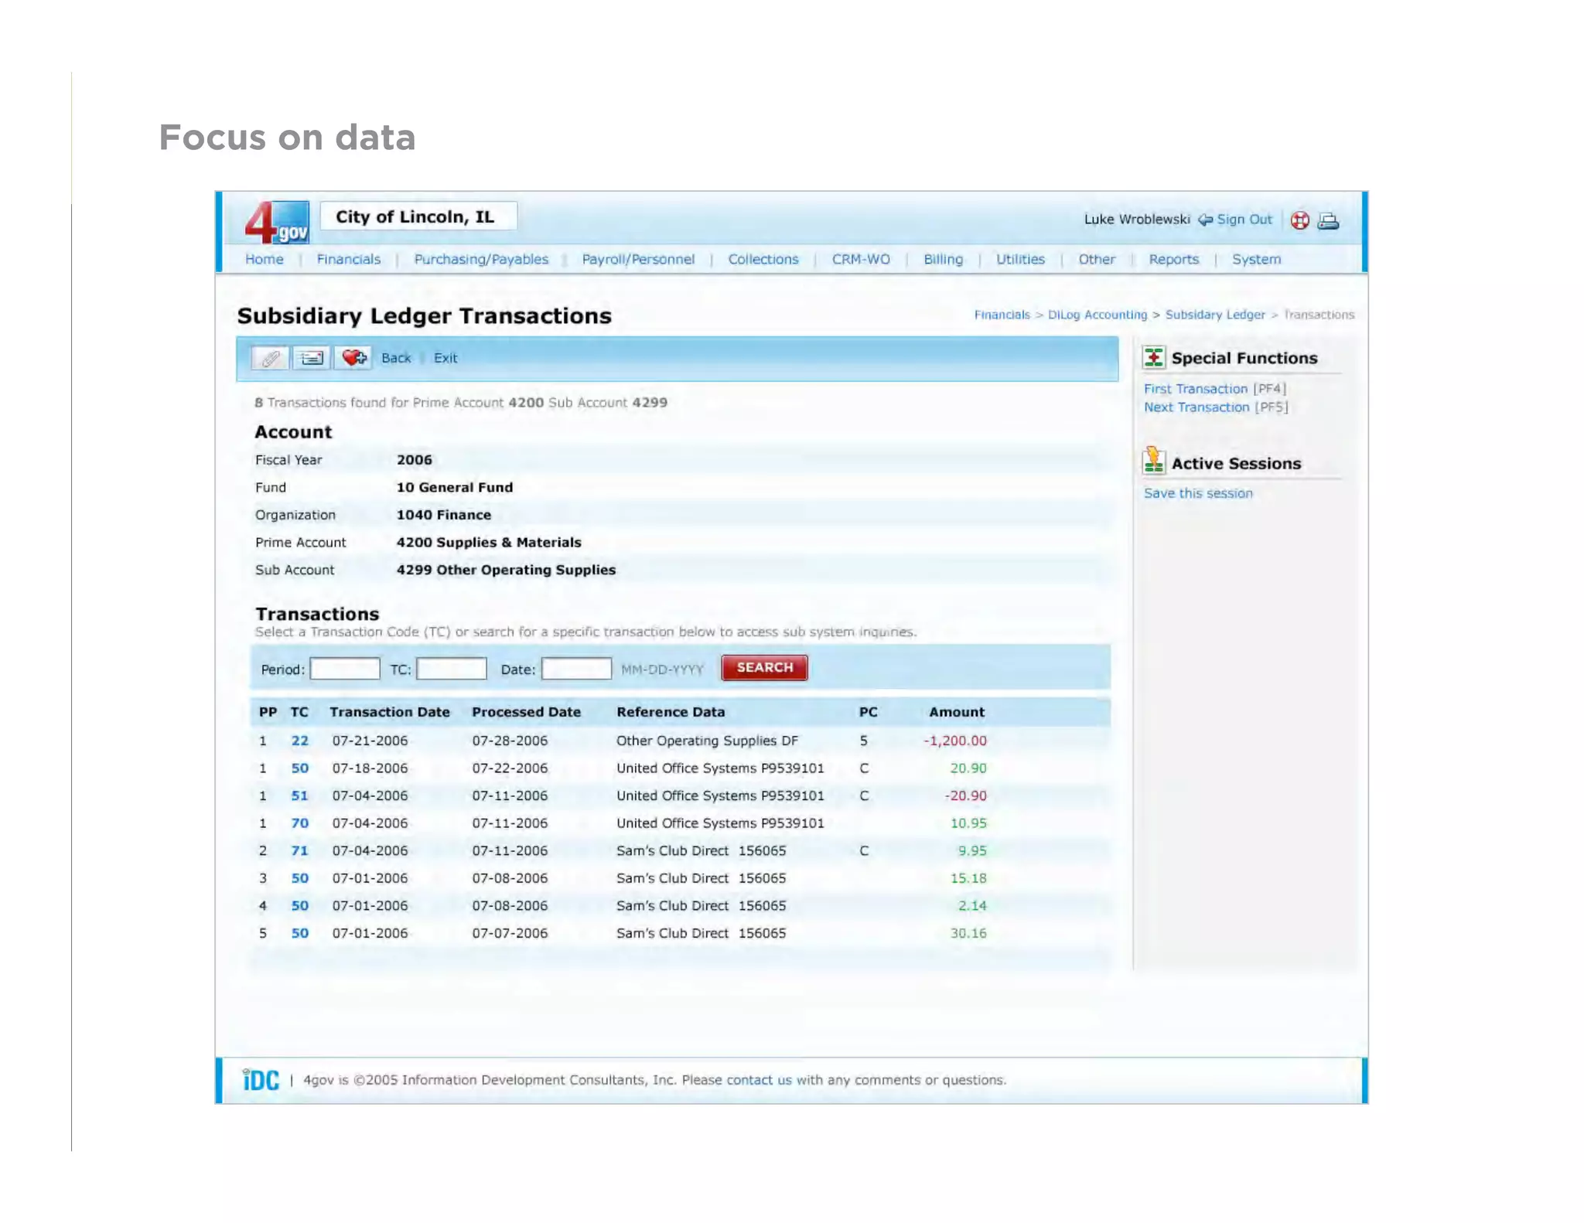Click the Period input field

click(x=345, y=669)
